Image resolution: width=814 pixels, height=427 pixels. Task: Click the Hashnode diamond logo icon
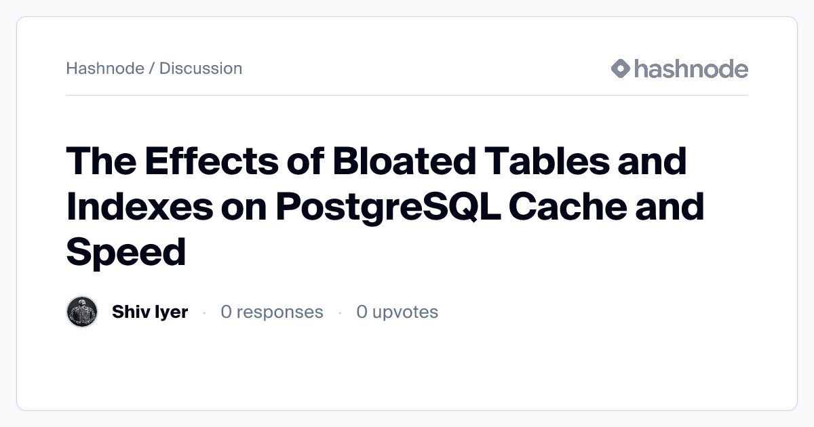tap(621, 68)
